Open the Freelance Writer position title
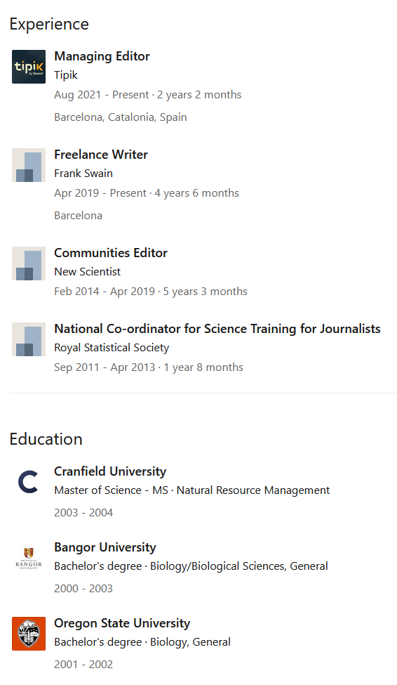Image resolution: width=397 pixels, height=685 pixels. [x=101, y=155]
